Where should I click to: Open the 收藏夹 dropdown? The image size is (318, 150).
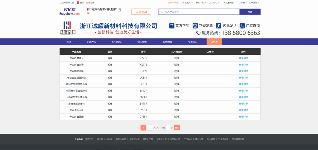click(x=187, y=3)
